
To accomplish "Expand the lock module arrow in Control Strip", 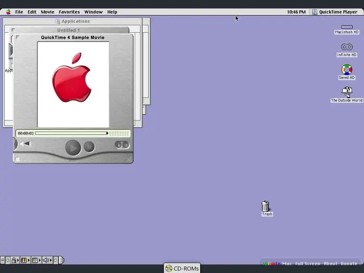I will point(18,260).
